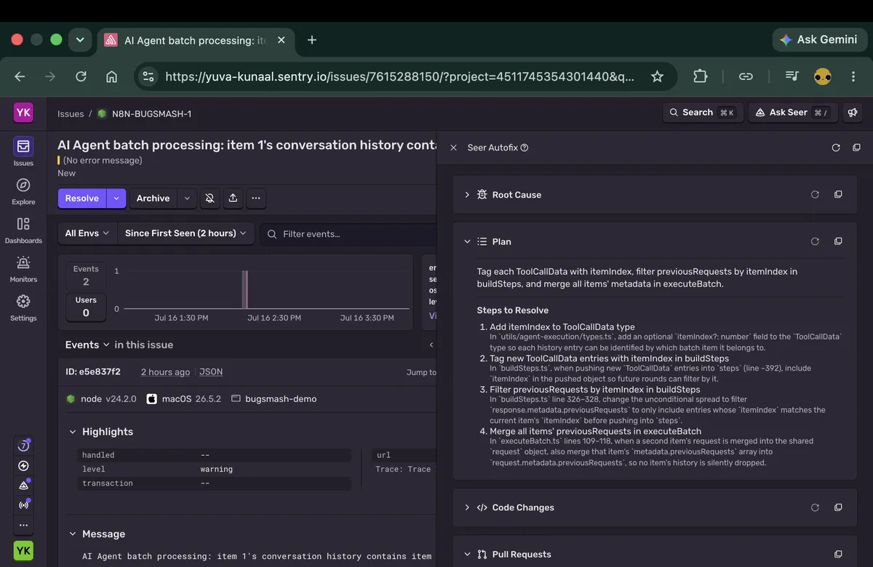This screenshot has height=567, width=873.
Task: Click the announcements megaphone icon
Action: point(852,113)
